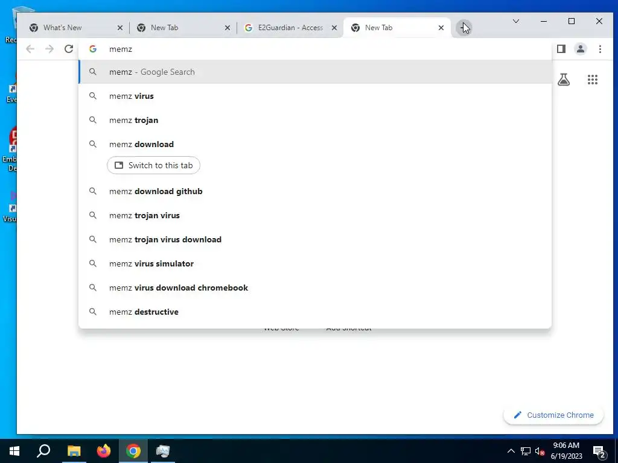Screen dimensions: 618x463
Task: Open the Google apps grid
Action: tap(593, 80)
